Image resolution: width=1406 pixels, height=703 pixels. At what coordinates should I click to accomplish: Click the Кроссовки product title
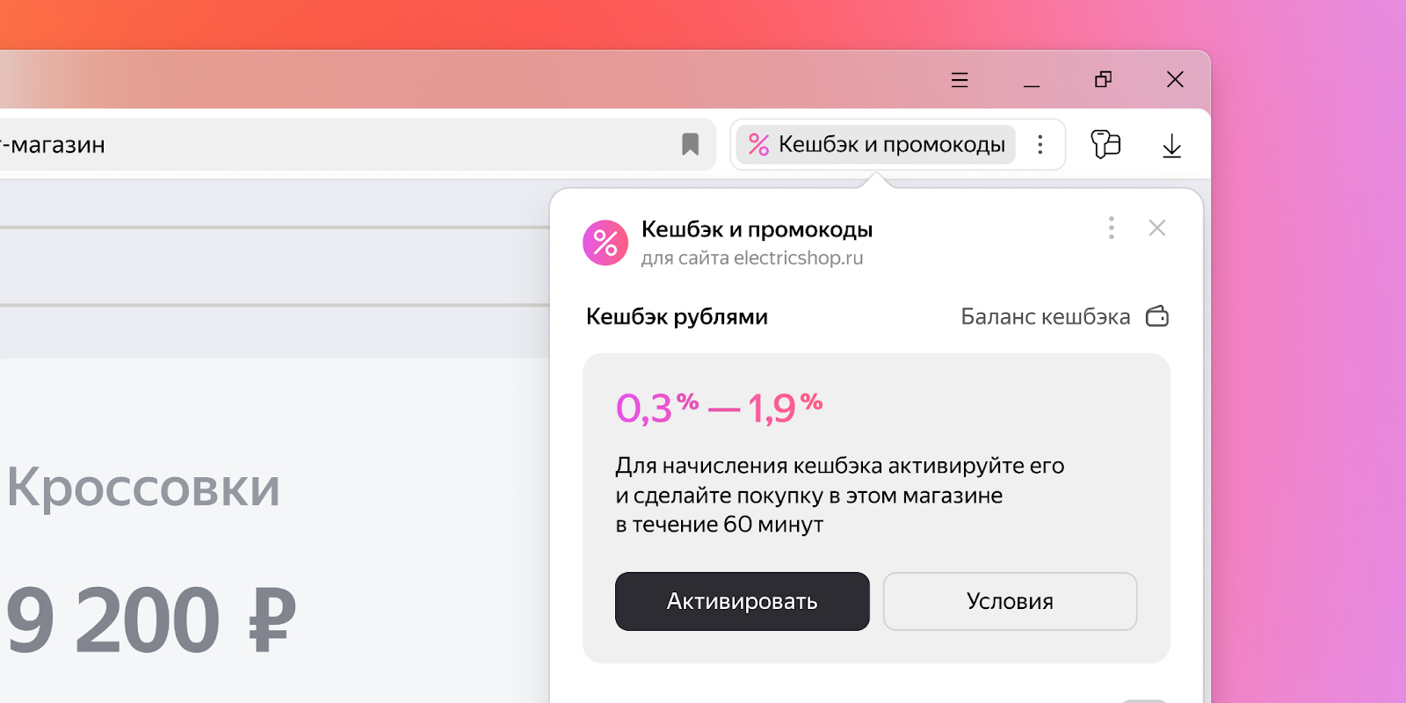[x=143, y=487]
